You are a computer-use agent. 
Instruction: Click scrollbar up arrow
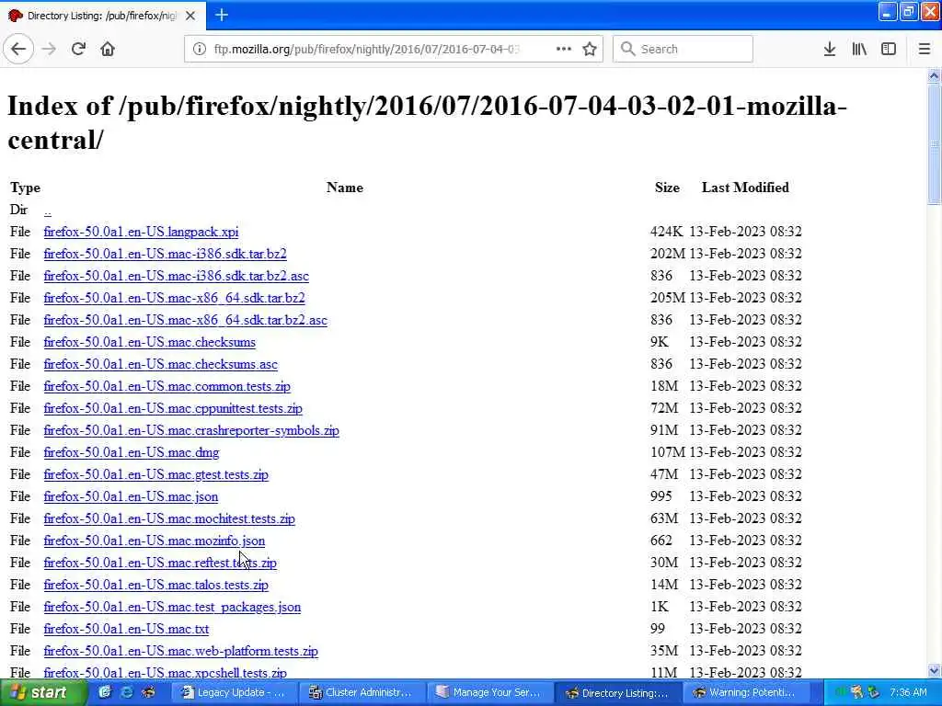click(x=935, y=75)
